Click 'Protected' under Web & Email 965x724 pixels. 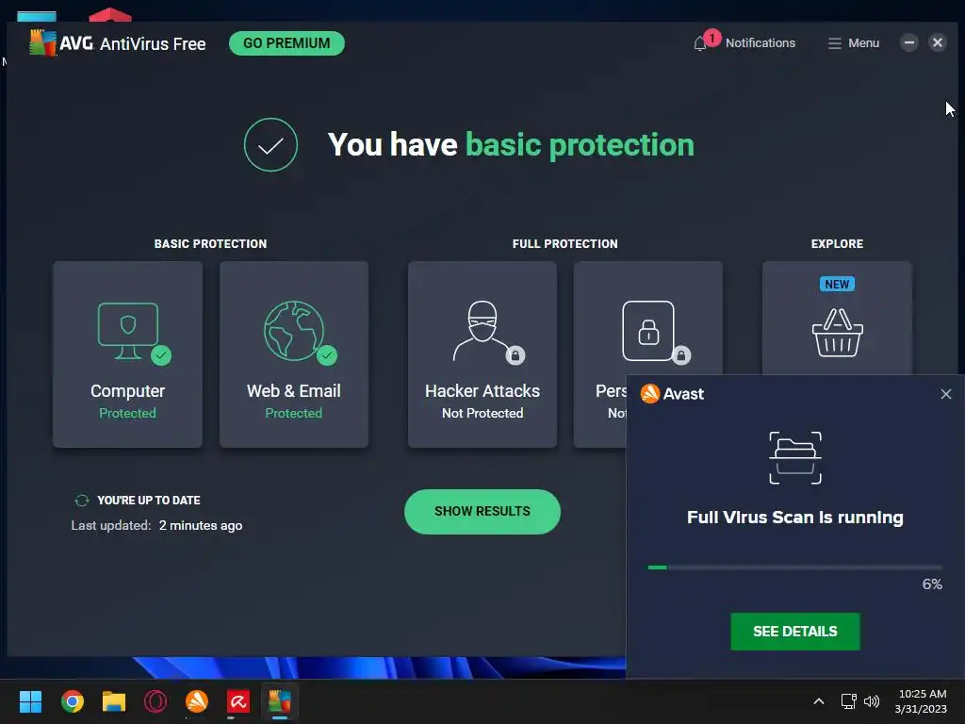click(294, 413)
